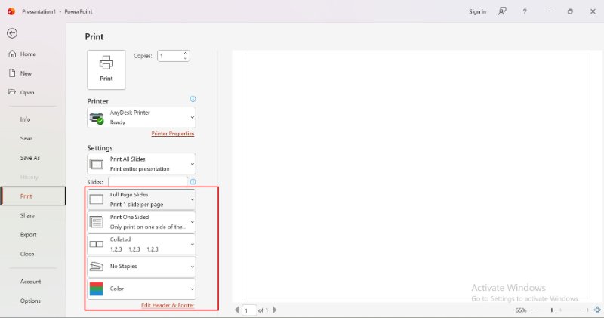This screenshot has height=318, width=604.
Task: Open the Full Page Slides layout dropdown
Action: tap(141, 199)
